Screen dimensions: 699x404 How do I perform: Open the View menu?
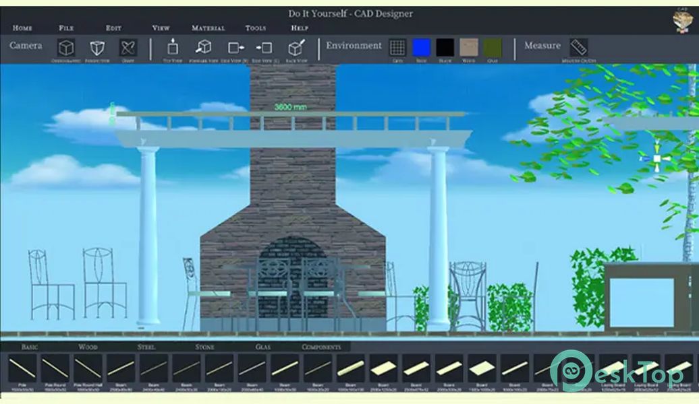click(x=161, y=28)
